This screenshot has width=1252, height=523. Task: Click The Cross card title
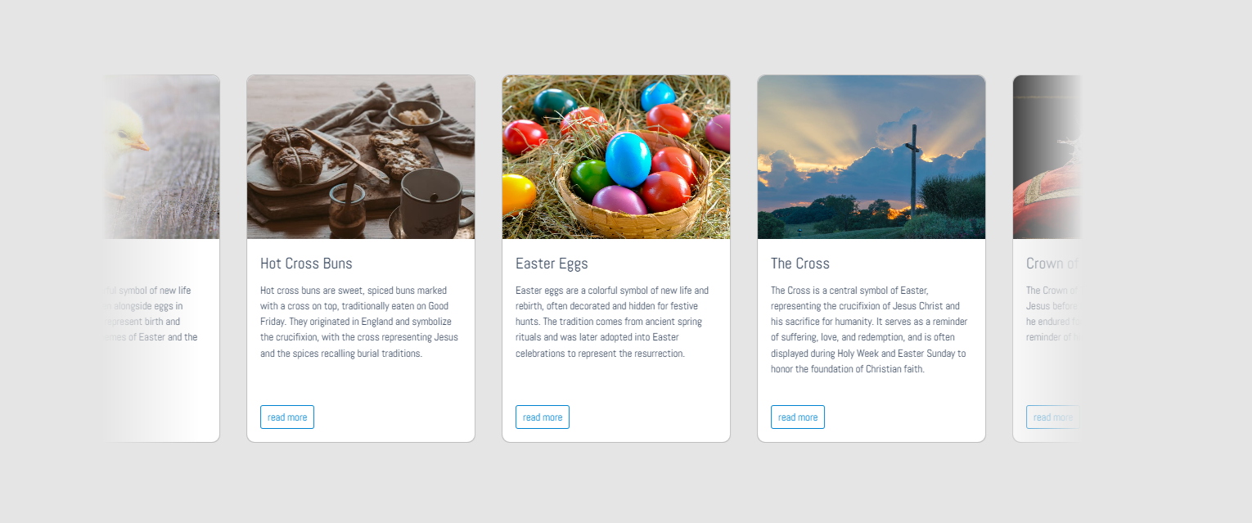click(800, 264)
